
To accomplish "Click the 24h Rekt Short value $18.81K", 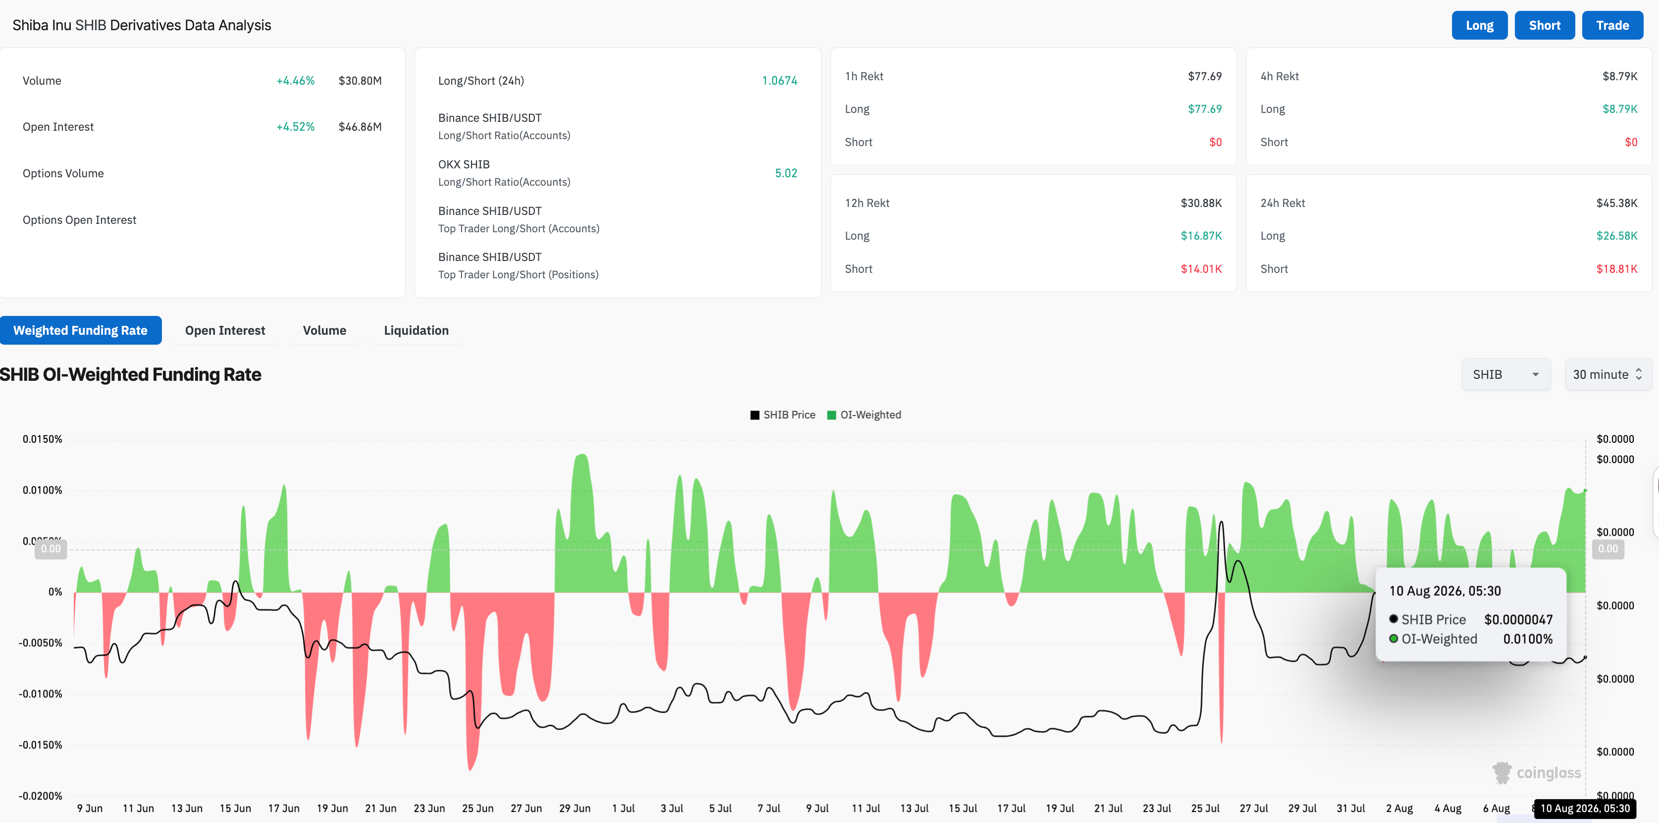I will (1616, 269).
